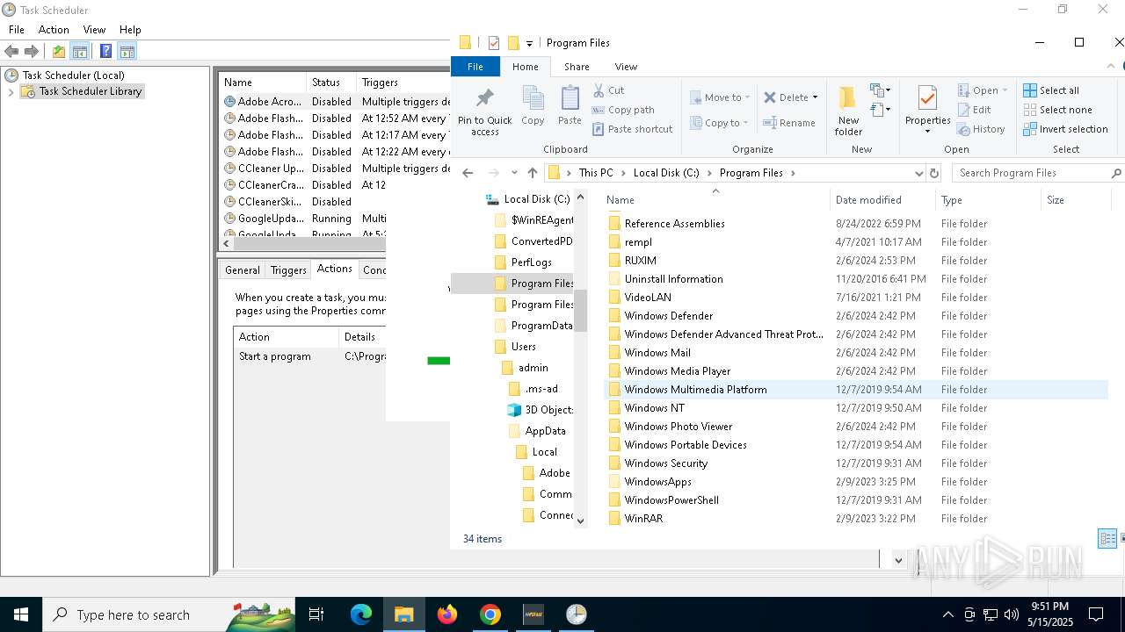1125x632 pixels.
Task: Expand the Properties dropdown arrow
Action: pos(927,132)
